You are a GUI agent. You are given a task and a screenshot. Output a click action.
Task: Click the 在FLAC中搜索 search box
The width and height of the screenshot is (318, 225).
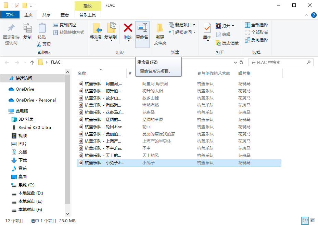pyautogui.click(x=280, y=62)
